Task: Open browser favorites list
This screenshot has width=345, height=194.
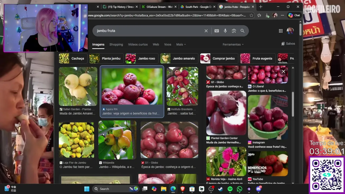Action: click(x=259, y=15)
